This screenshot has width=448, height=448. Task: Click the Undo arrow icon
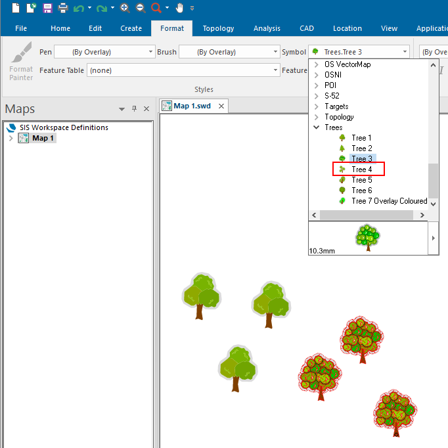click(79, 8)
